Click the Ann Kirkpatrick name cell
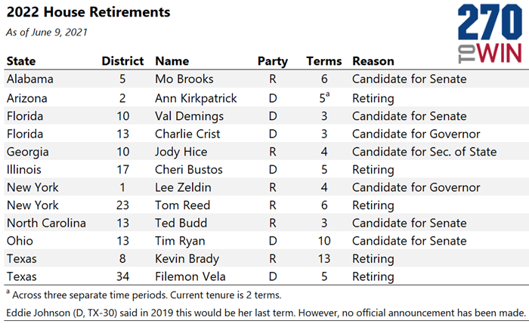Viewport: 529px width, 330px height. (196, 98)
